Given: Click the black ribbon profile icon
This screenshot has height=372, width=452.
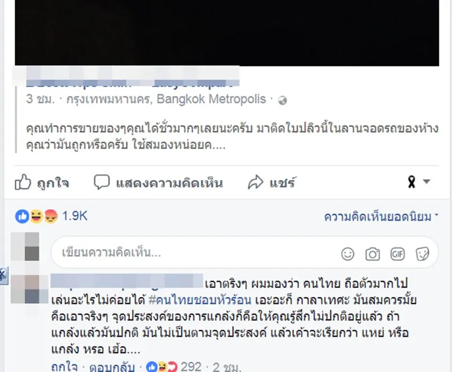Looking at the screenshot, I should click(x=412, y=182).
